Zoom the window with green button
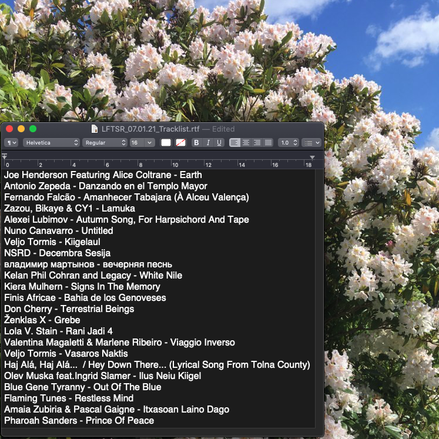The image size is (439, 439). click(x=33, y=129)
